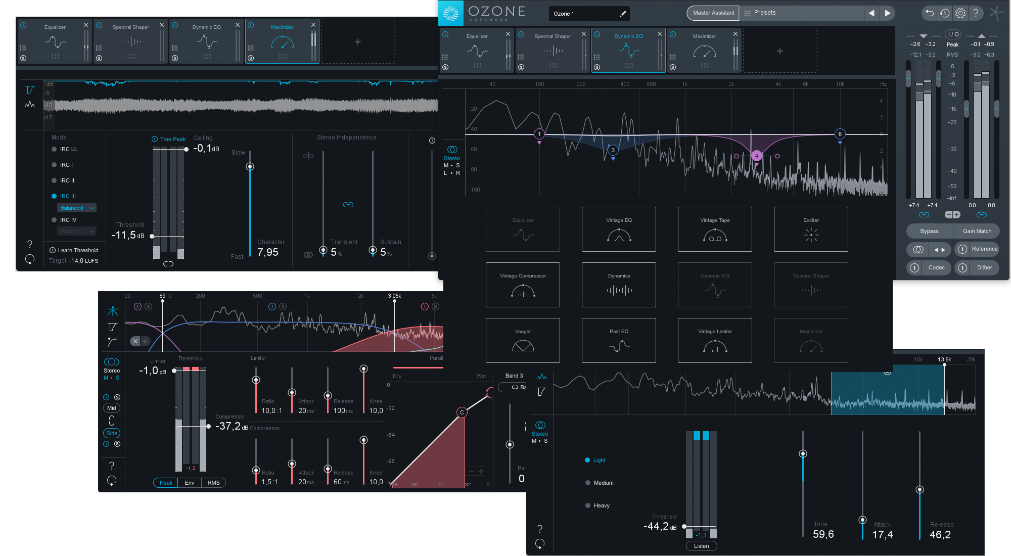The image size is (1011, 556).
Task: Click the Gain Match button
Action: (977, 231)
